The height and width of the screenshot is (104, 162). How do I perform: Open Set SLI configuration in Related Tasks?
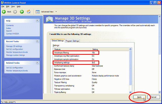tap(14, 68)
